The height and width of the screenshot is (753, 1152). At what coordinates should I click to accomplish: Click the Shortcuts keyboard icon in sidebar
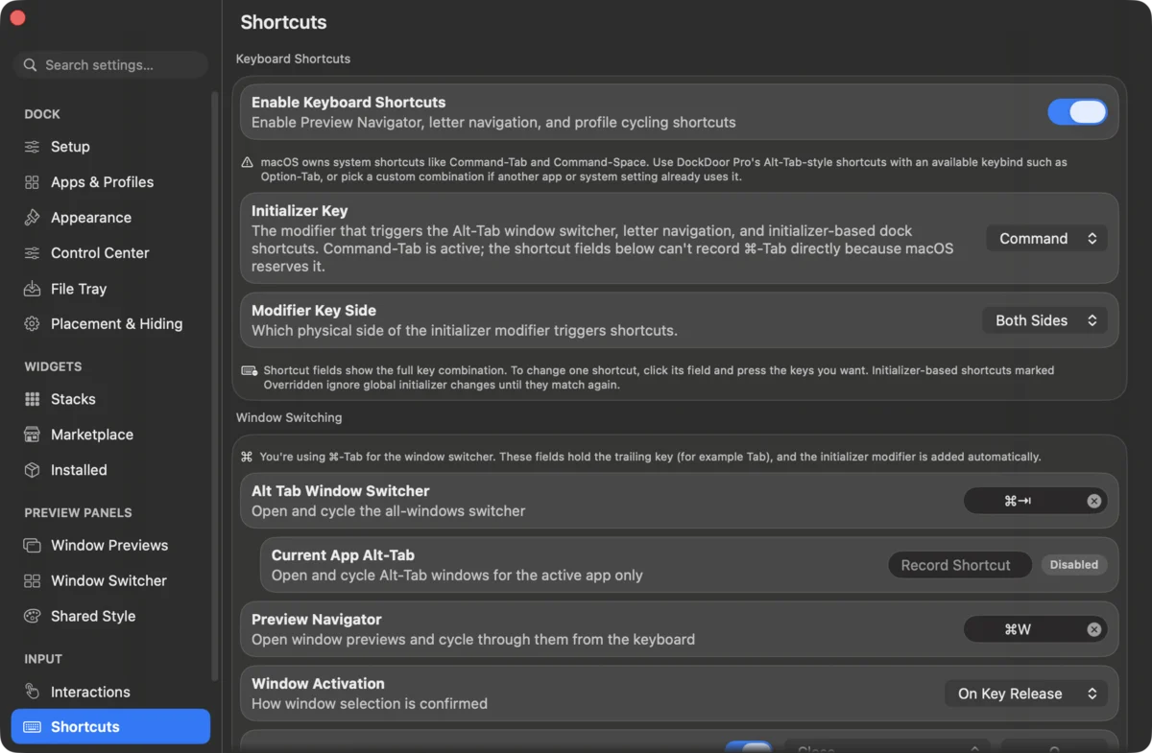click(x=32, y=727)
